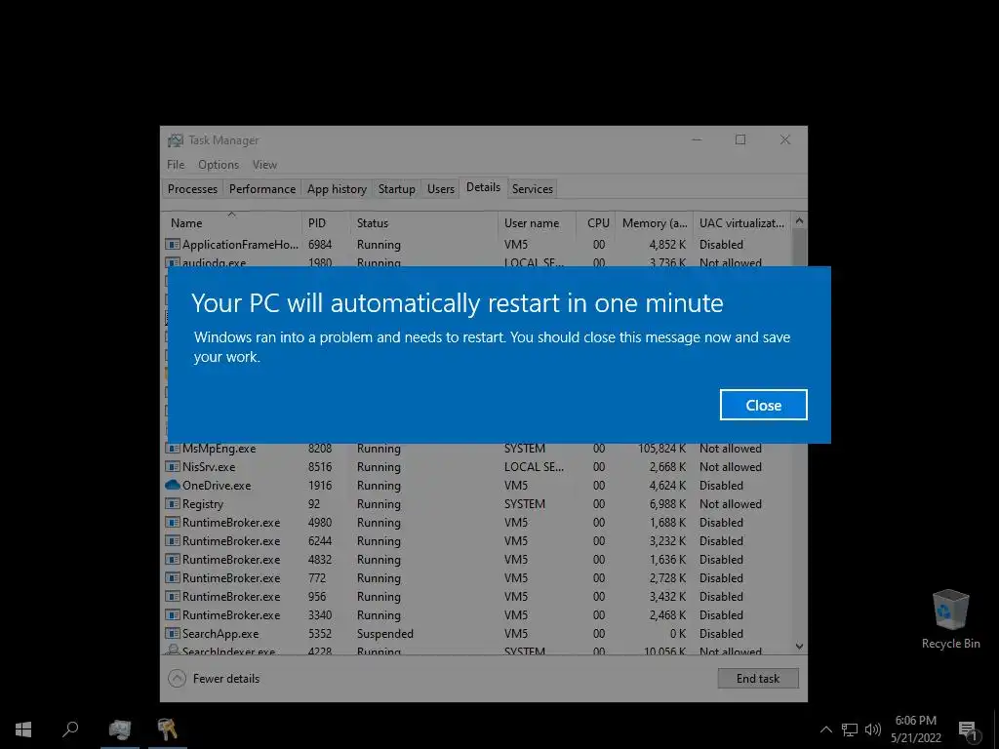Switch to the Users tab

441,188
